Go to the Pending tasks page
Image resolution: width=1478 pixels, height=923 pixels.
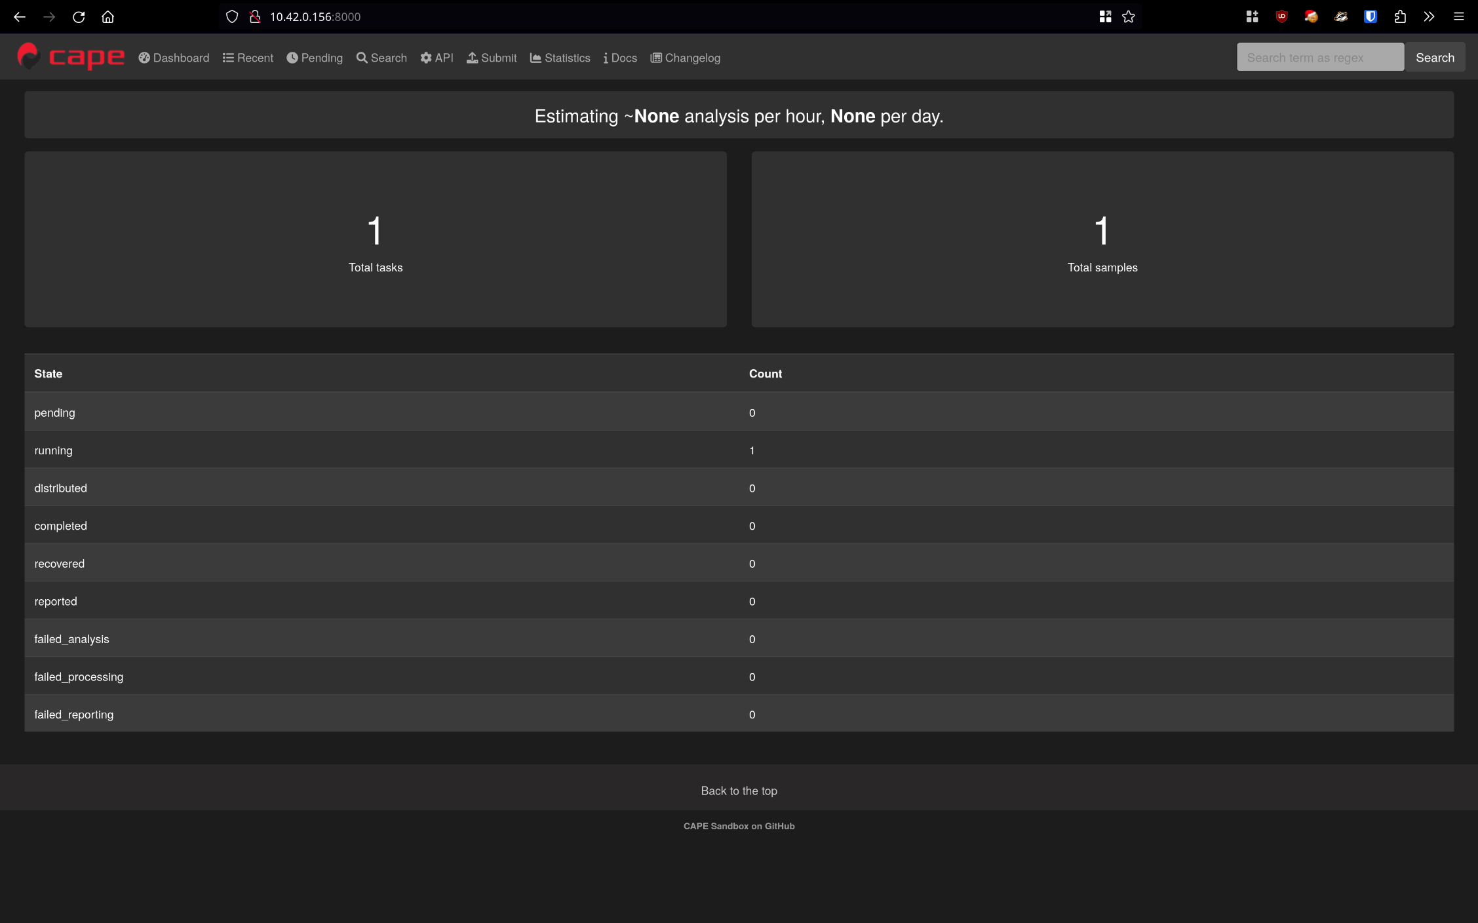(315, 58)
